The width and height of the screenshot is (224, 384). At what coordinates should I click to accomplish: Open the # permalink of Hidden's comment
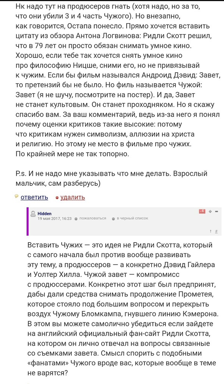(217, 232)
